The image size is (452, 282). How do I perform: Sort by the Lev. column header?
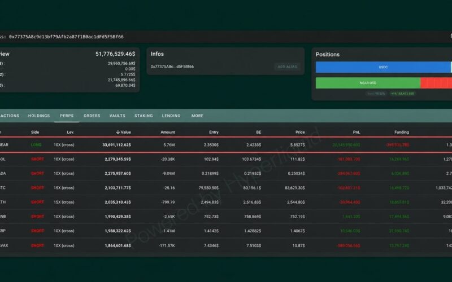click(x=70, y=132)
